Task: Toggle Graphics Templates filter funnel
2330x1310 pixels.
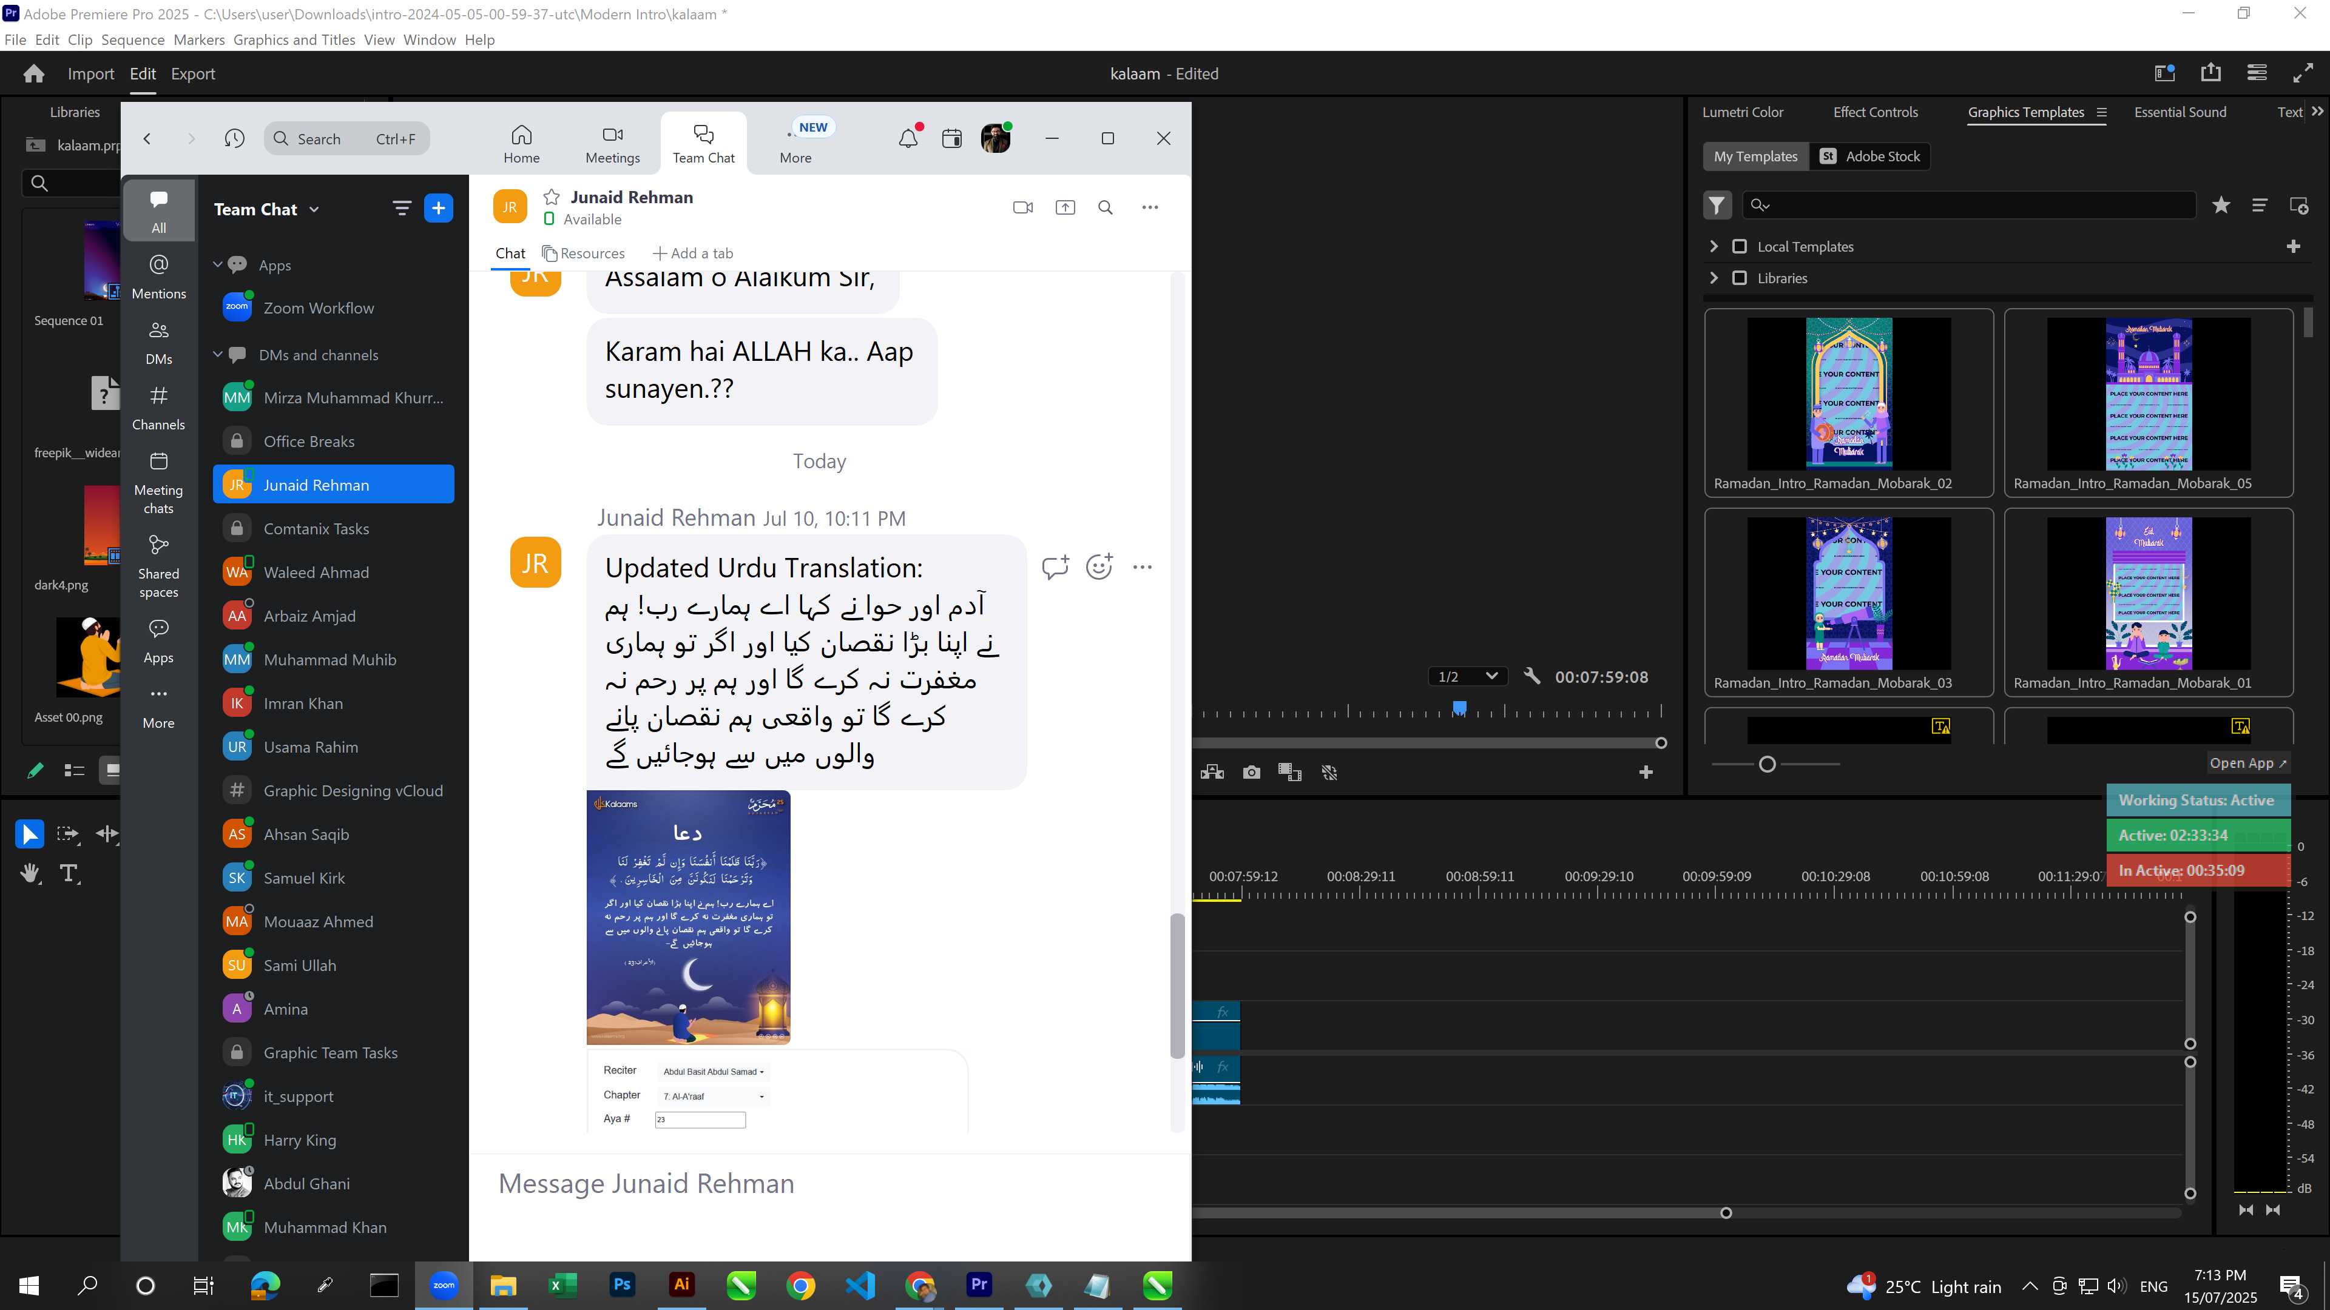Action: click(1717, 205)
